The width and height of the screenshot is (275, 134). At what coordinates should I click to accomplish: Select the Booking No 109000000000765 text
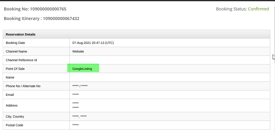point(35,9)
